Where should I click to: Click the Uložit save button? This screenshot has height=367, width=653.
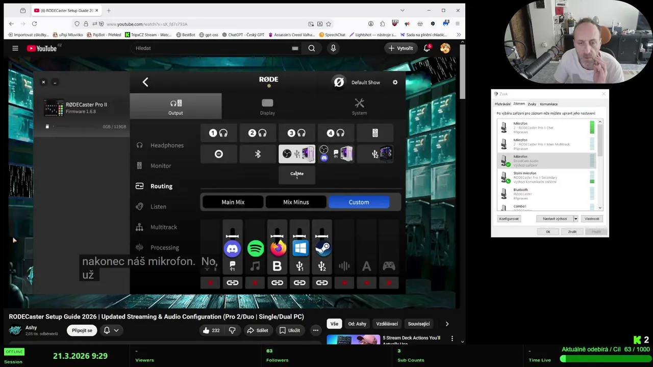point(289,330)
